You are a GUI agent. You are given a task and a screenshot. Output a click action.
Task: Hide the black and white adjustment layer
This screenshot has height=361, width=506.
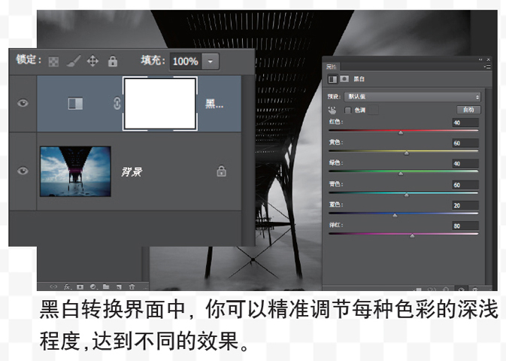23,103
